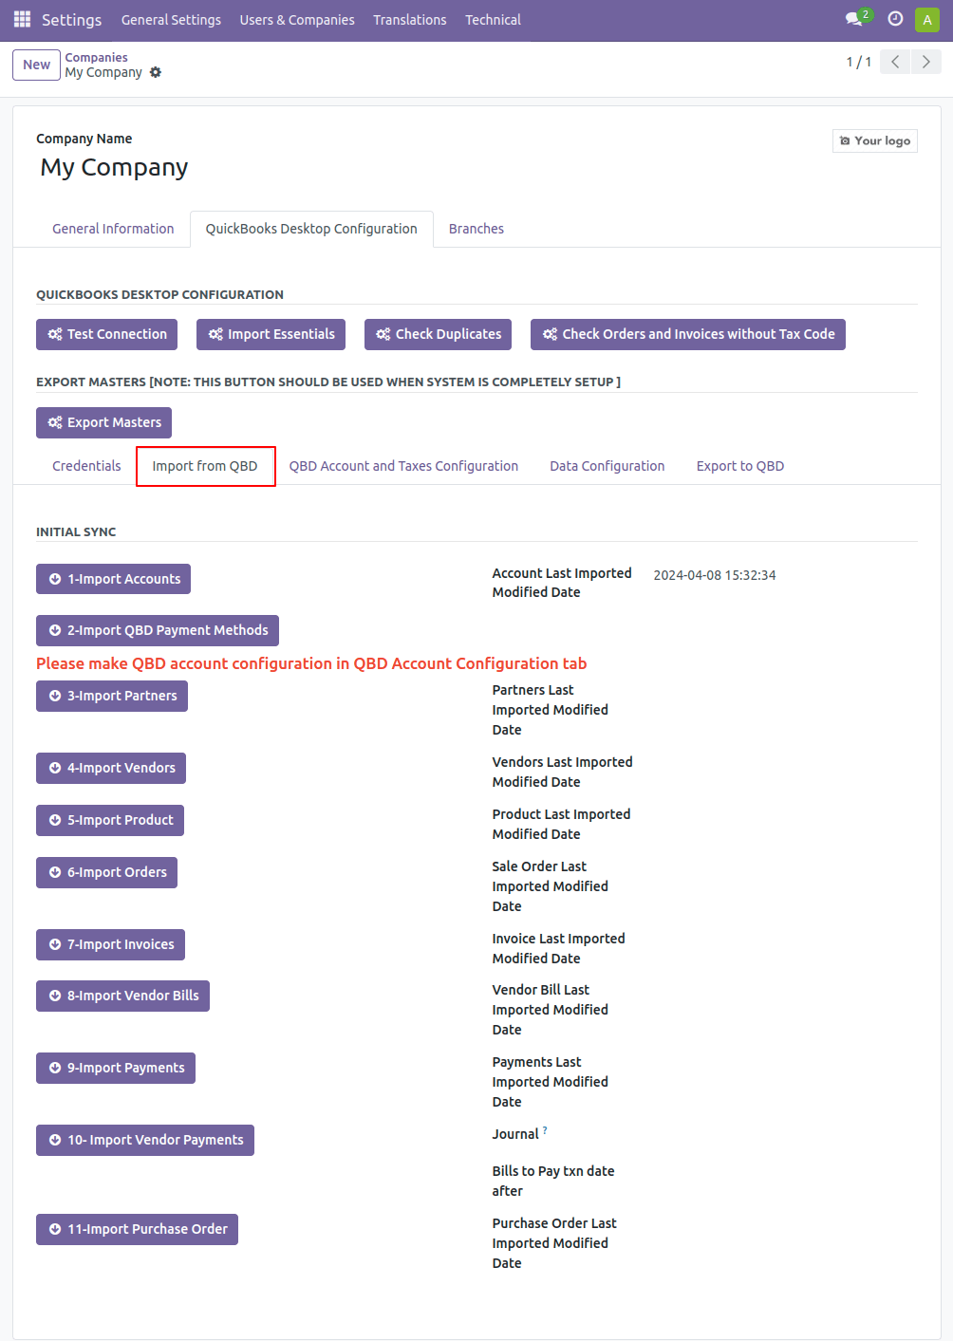Click the 1-Import Accounts button

[x=113, y=579]
